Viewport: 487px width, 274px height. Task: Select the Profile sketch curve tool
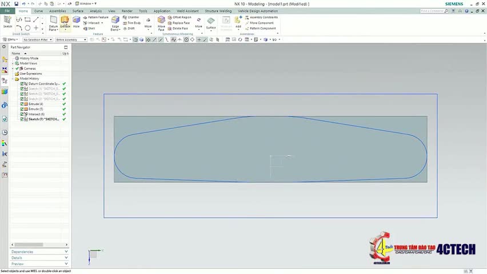(x=19, y=19)
